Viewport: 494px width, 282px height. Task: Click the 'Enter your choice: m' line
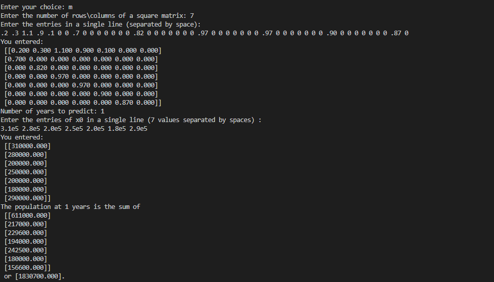pyautogui.click(x=37, y=7)
